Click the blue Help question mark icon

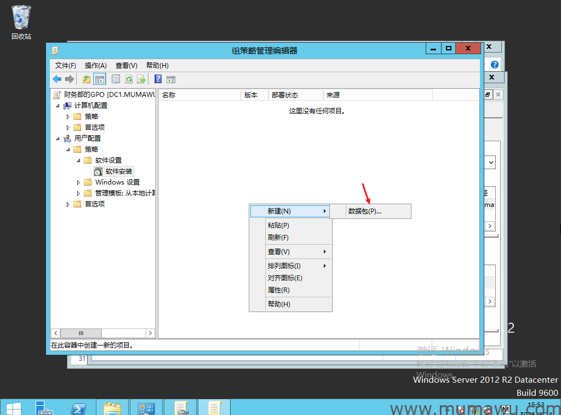158,79
